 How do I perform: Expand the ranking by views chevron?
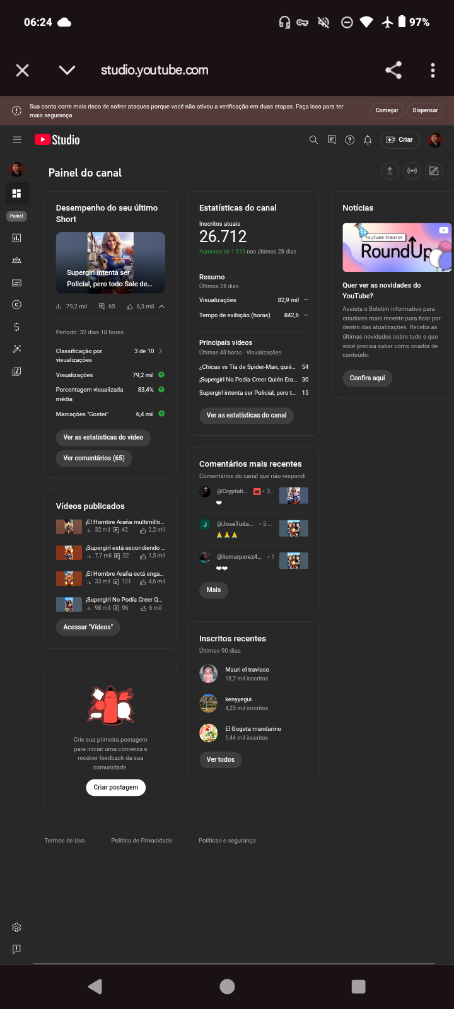tap(160, 351)
